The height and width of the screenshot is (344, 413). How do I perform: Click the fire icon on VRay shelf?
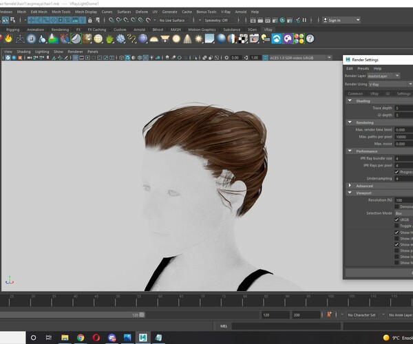(x=9, y=39)
